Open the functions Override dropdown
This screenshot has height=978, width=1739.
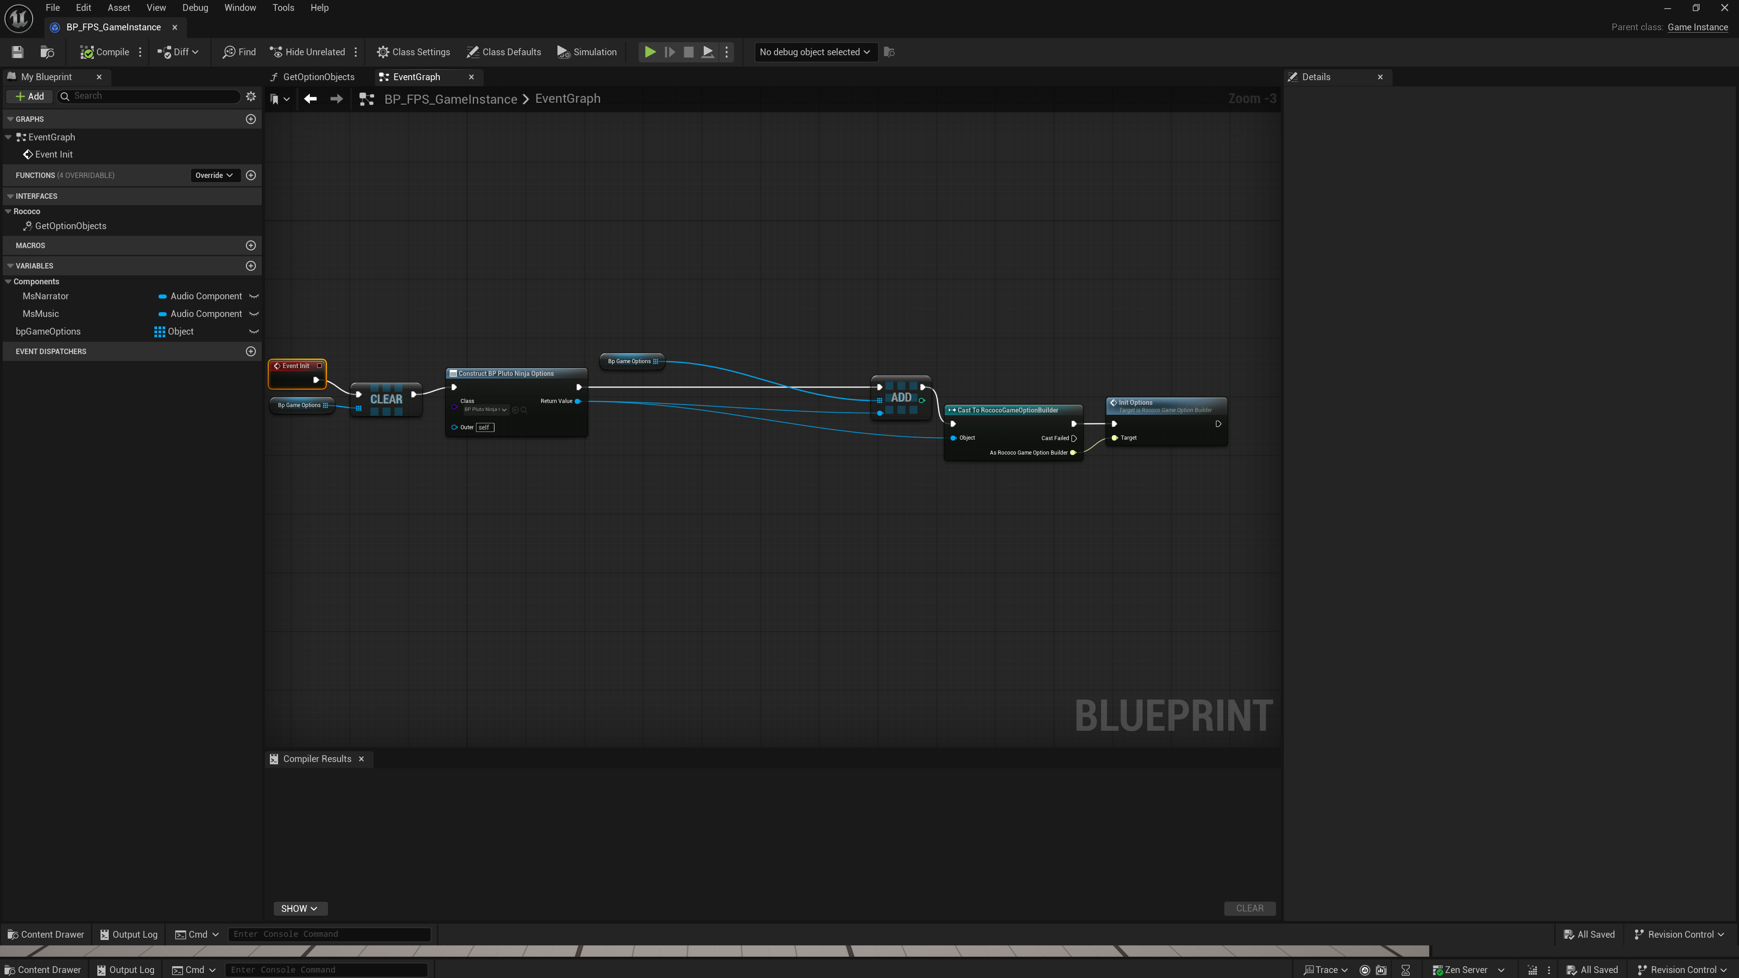(214, 176)
